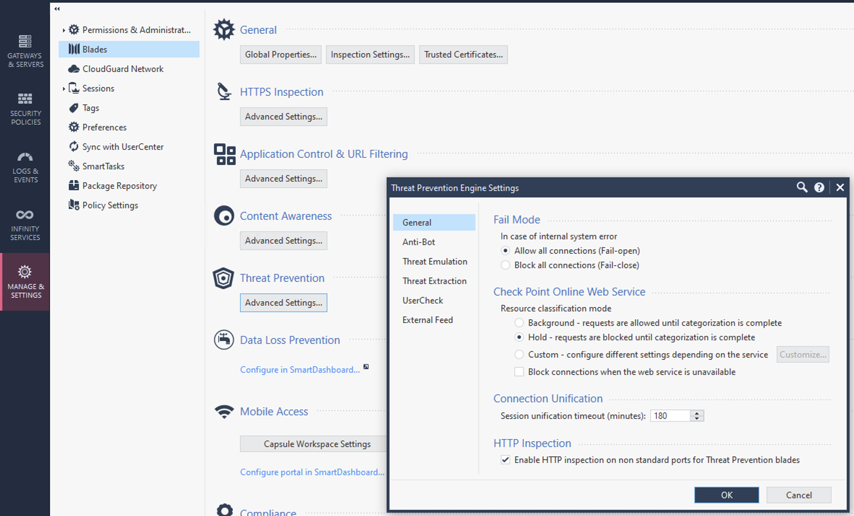
Task: Select Custom resource classification mode
Action: click(519, 354)
